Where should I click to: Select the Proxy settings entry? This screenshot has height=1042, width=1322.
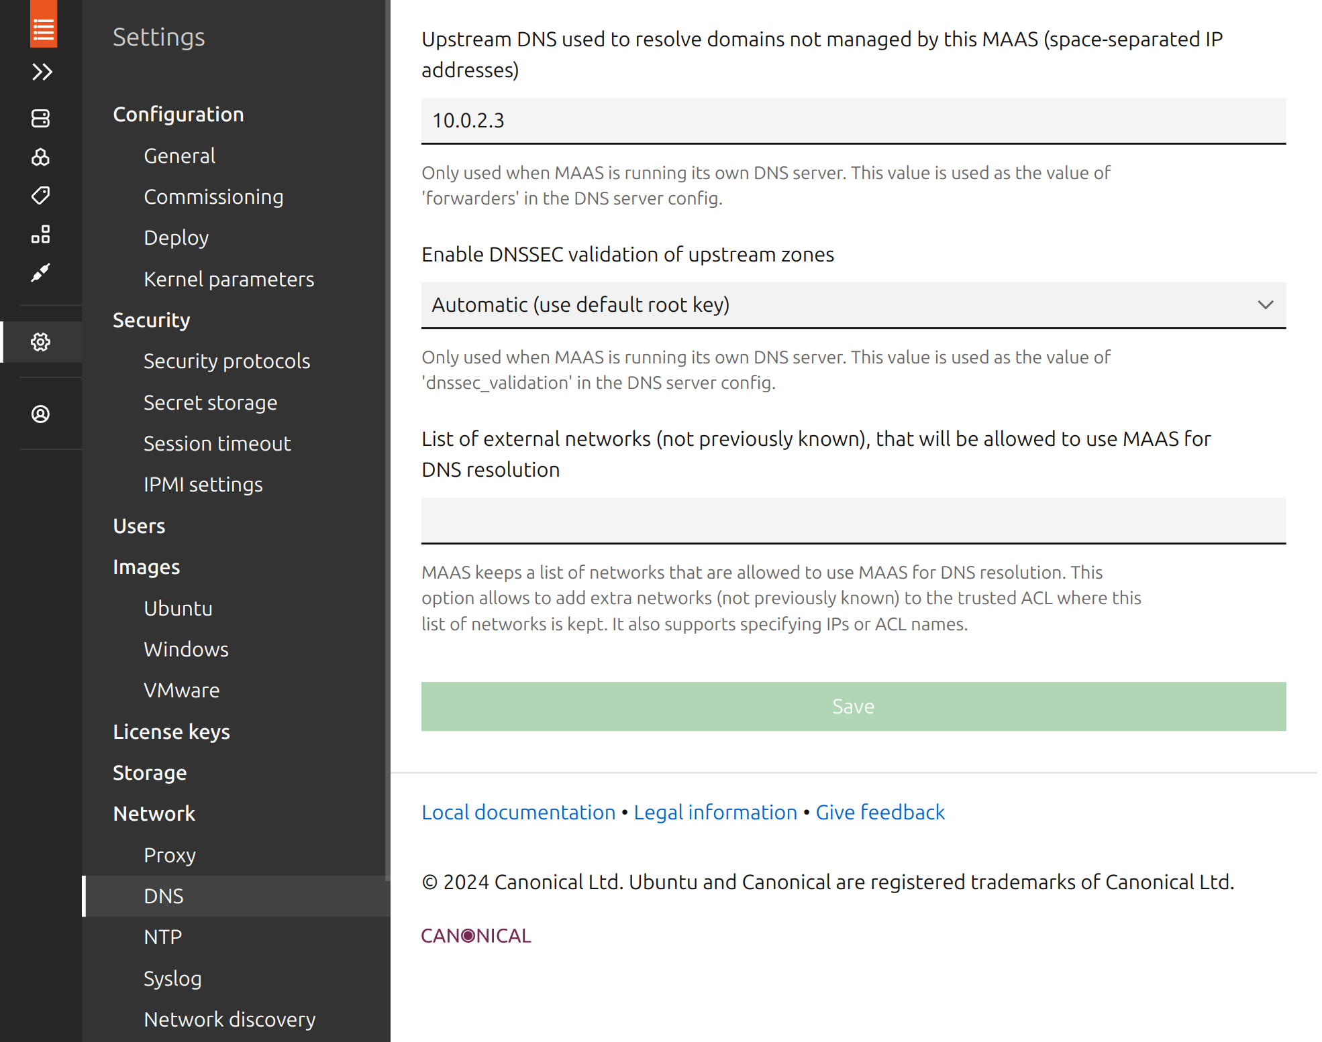point(169,855)
